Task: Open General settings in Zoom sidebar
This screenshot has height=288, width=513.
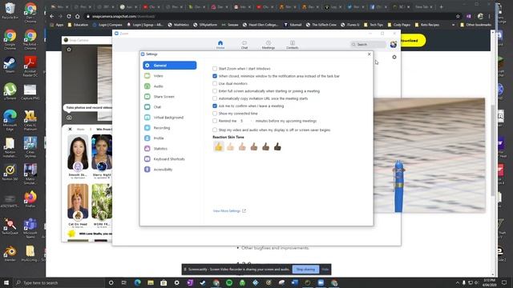Action: pos(169,66)
